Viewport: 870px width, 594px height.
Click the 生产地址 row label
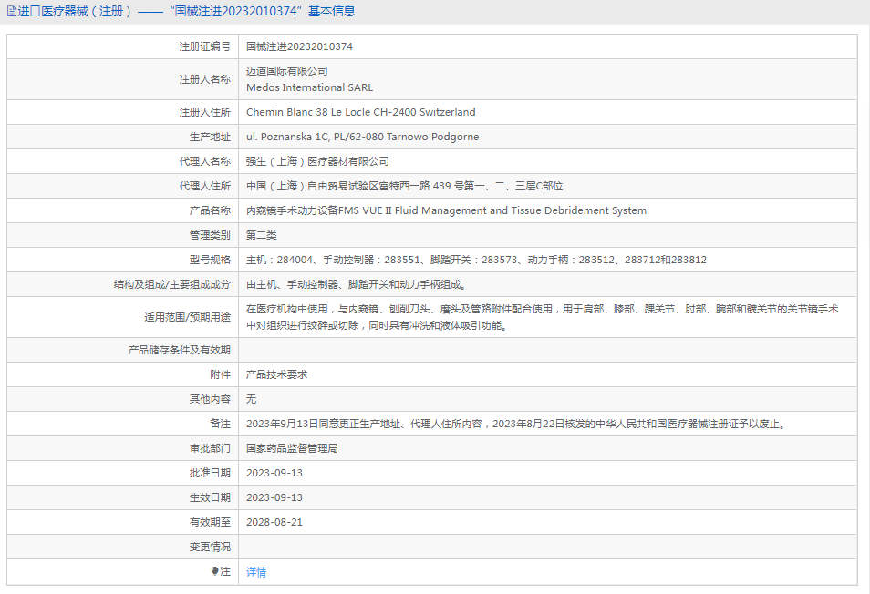point(210,137)
